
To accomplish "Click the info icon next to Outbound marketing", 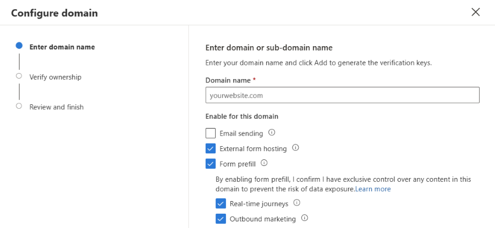I will pyautogui.click(x=304, y=218).
